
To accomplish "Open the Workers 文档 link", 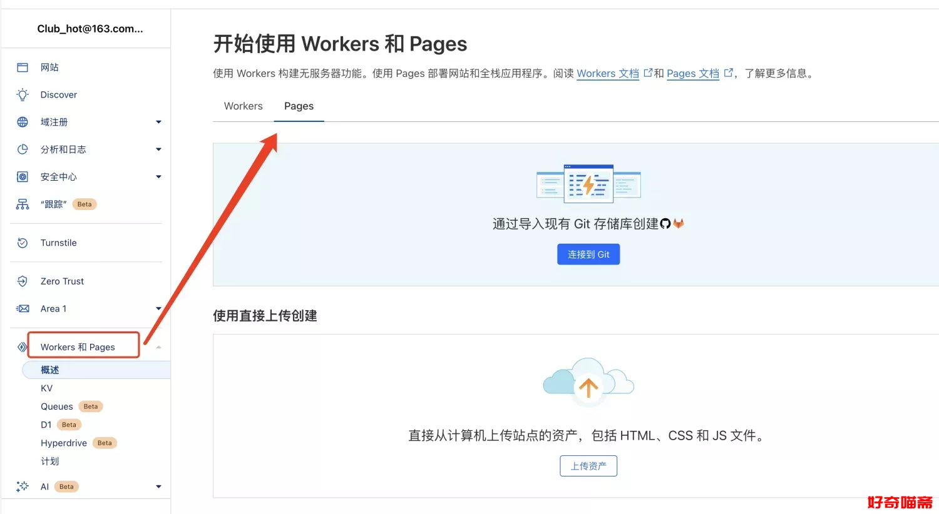I will coord(607,74).
